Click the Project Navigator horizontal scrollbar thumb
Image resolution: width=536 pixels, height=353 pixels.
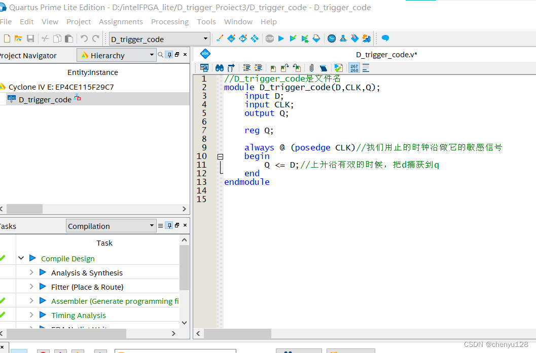pyautogui.click(x=25, y=209)
